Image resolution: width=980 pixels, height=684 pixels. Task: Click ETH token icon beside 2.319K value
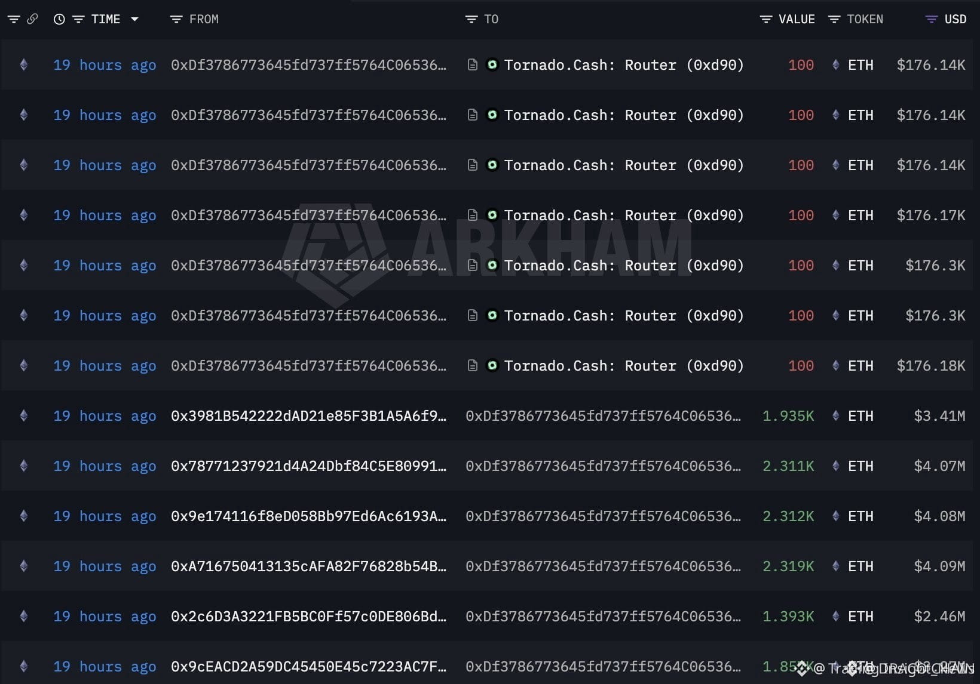[x=836, y=566]
